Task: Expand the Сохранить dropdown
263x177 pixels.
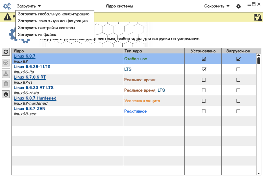Action: point(217,6)
